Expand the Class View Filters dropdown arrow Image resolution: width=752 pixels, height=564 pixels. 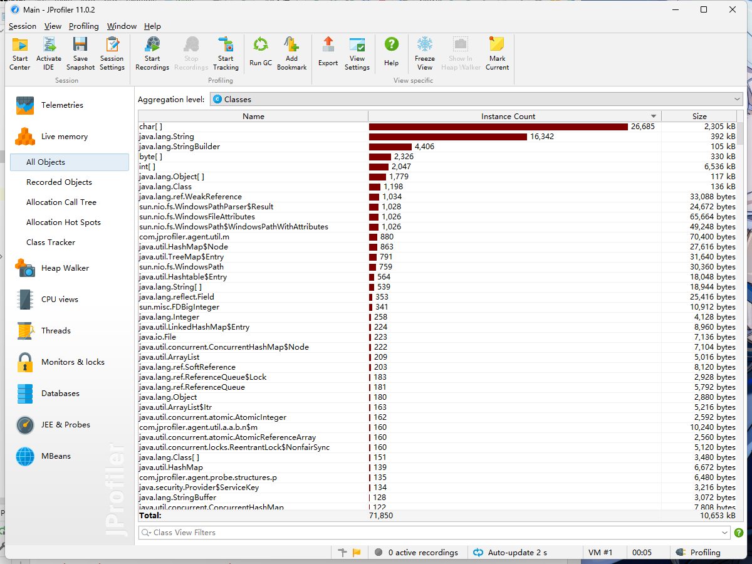[x=725, y=533]
